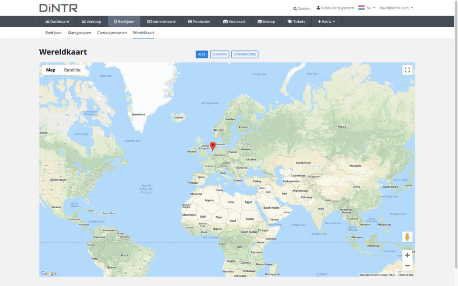
Task: Click the Wereldkaart page heading
Action: (63, 52)
